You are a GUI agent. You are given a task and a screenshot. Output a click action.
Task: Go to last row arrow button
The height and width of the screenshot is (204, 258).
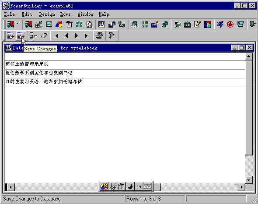pyautogui.click(x=87, y=35)
